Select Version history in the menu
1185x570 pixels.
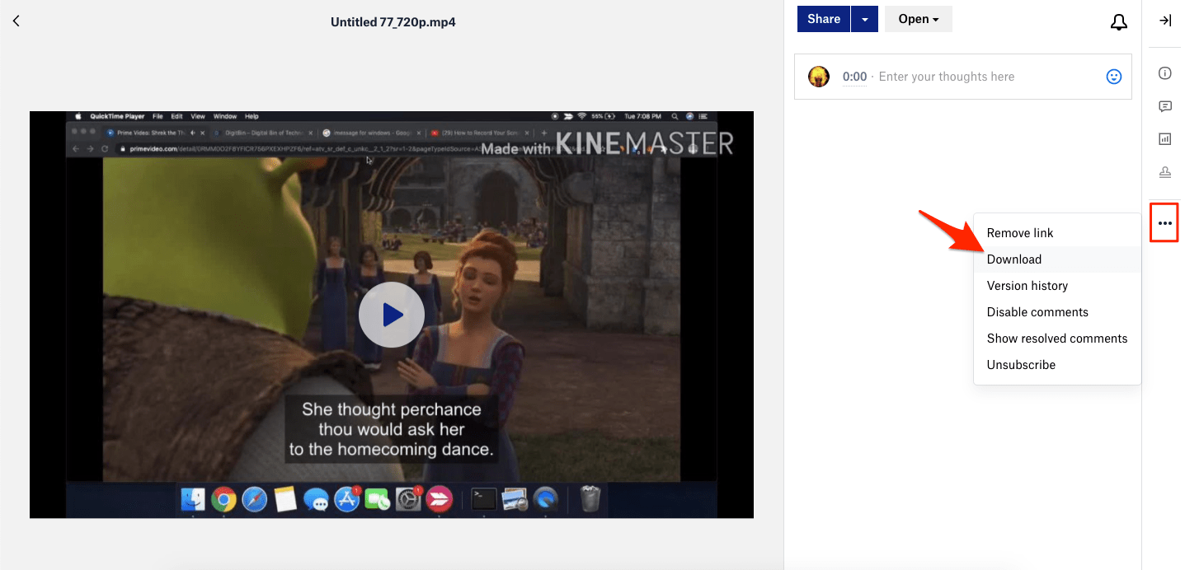click(1057, 286)
